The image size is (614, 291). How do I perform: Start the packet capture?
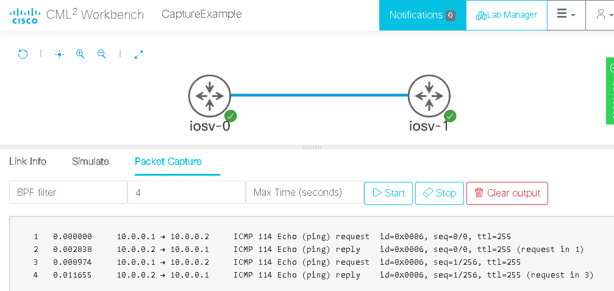click(388, 193)
